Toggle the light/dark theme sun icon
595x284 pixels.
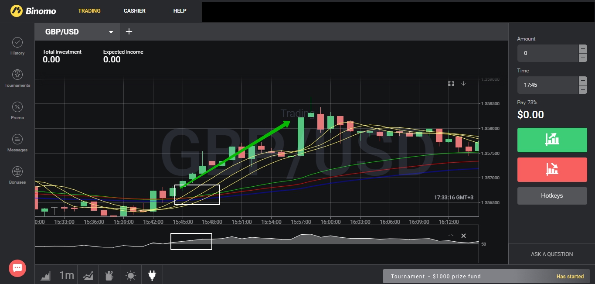131,275
